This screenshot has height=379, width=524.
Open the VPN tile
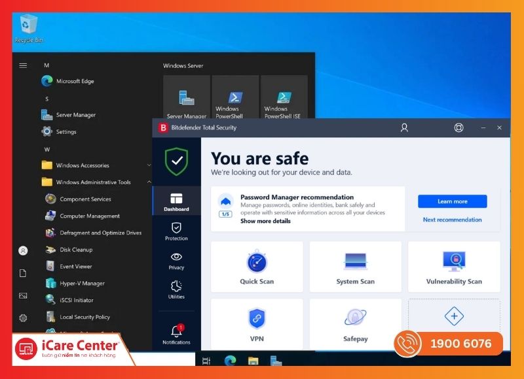coord(257,324)
